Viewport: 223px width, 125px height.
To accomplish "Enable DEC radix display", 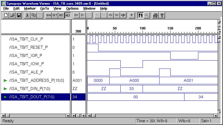I will click(x=61, y=15).
